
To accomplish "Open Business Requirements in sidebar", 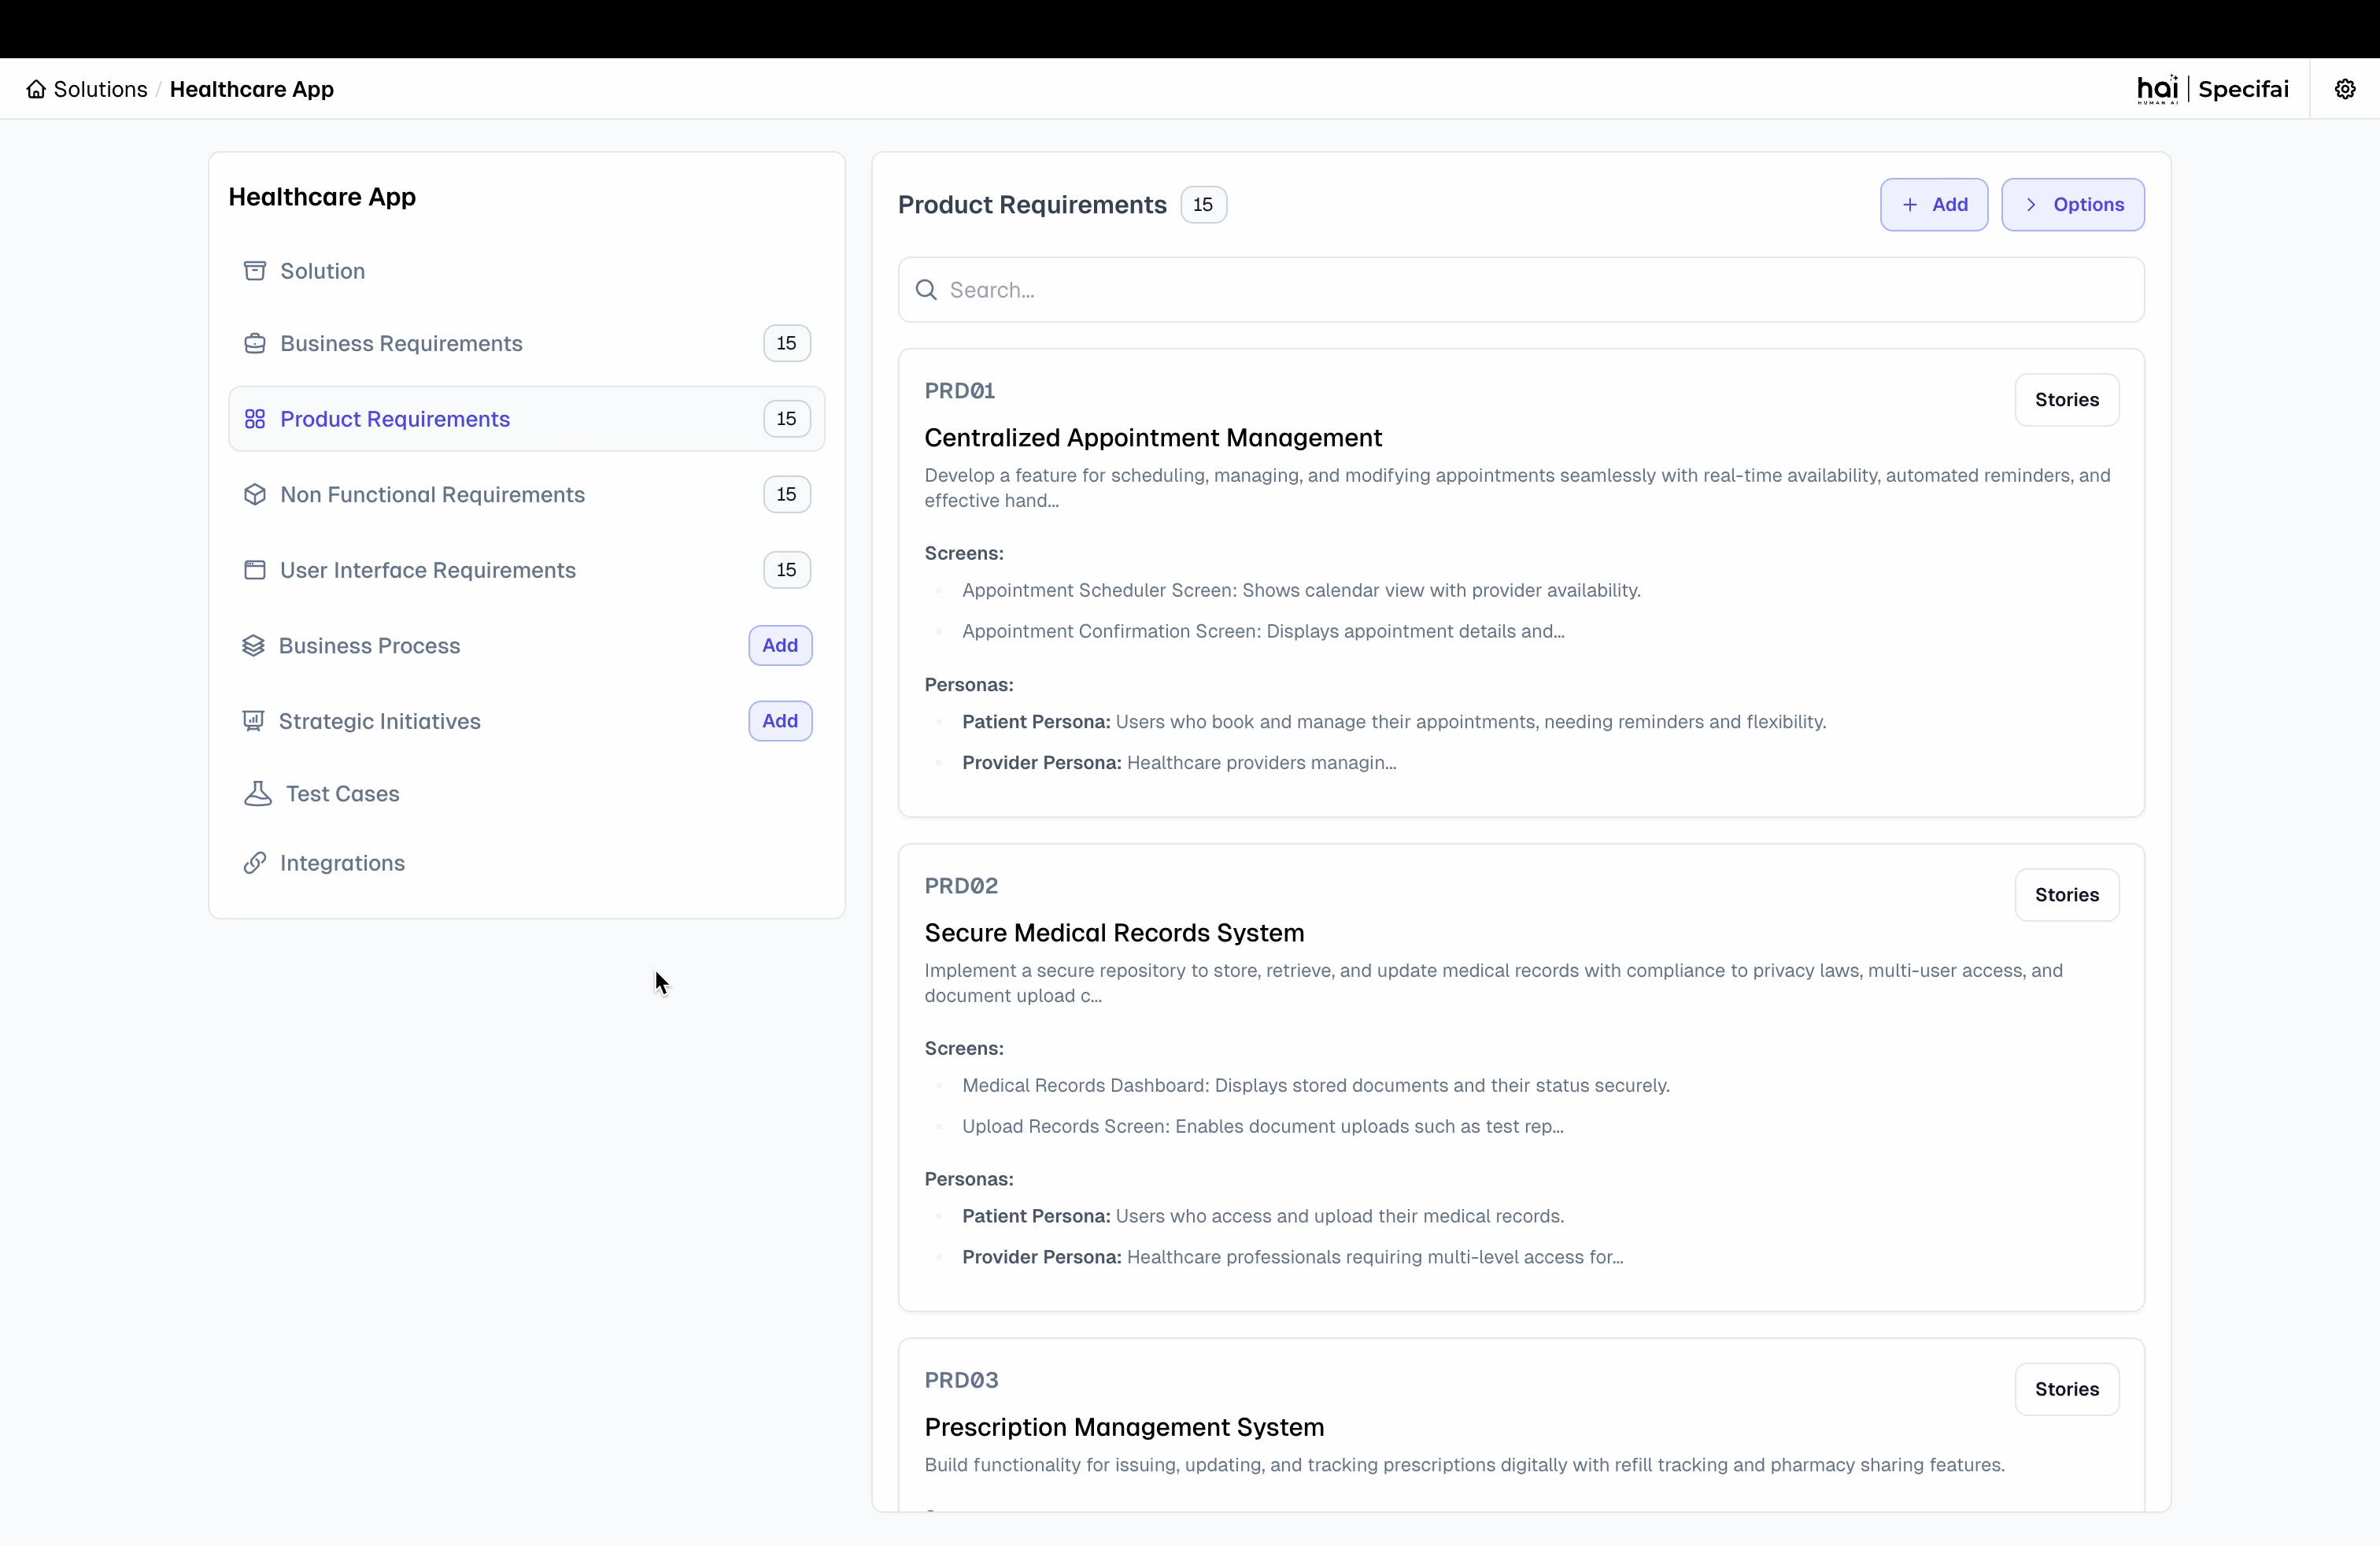I will pyautogui.click(x=527, y=343).
